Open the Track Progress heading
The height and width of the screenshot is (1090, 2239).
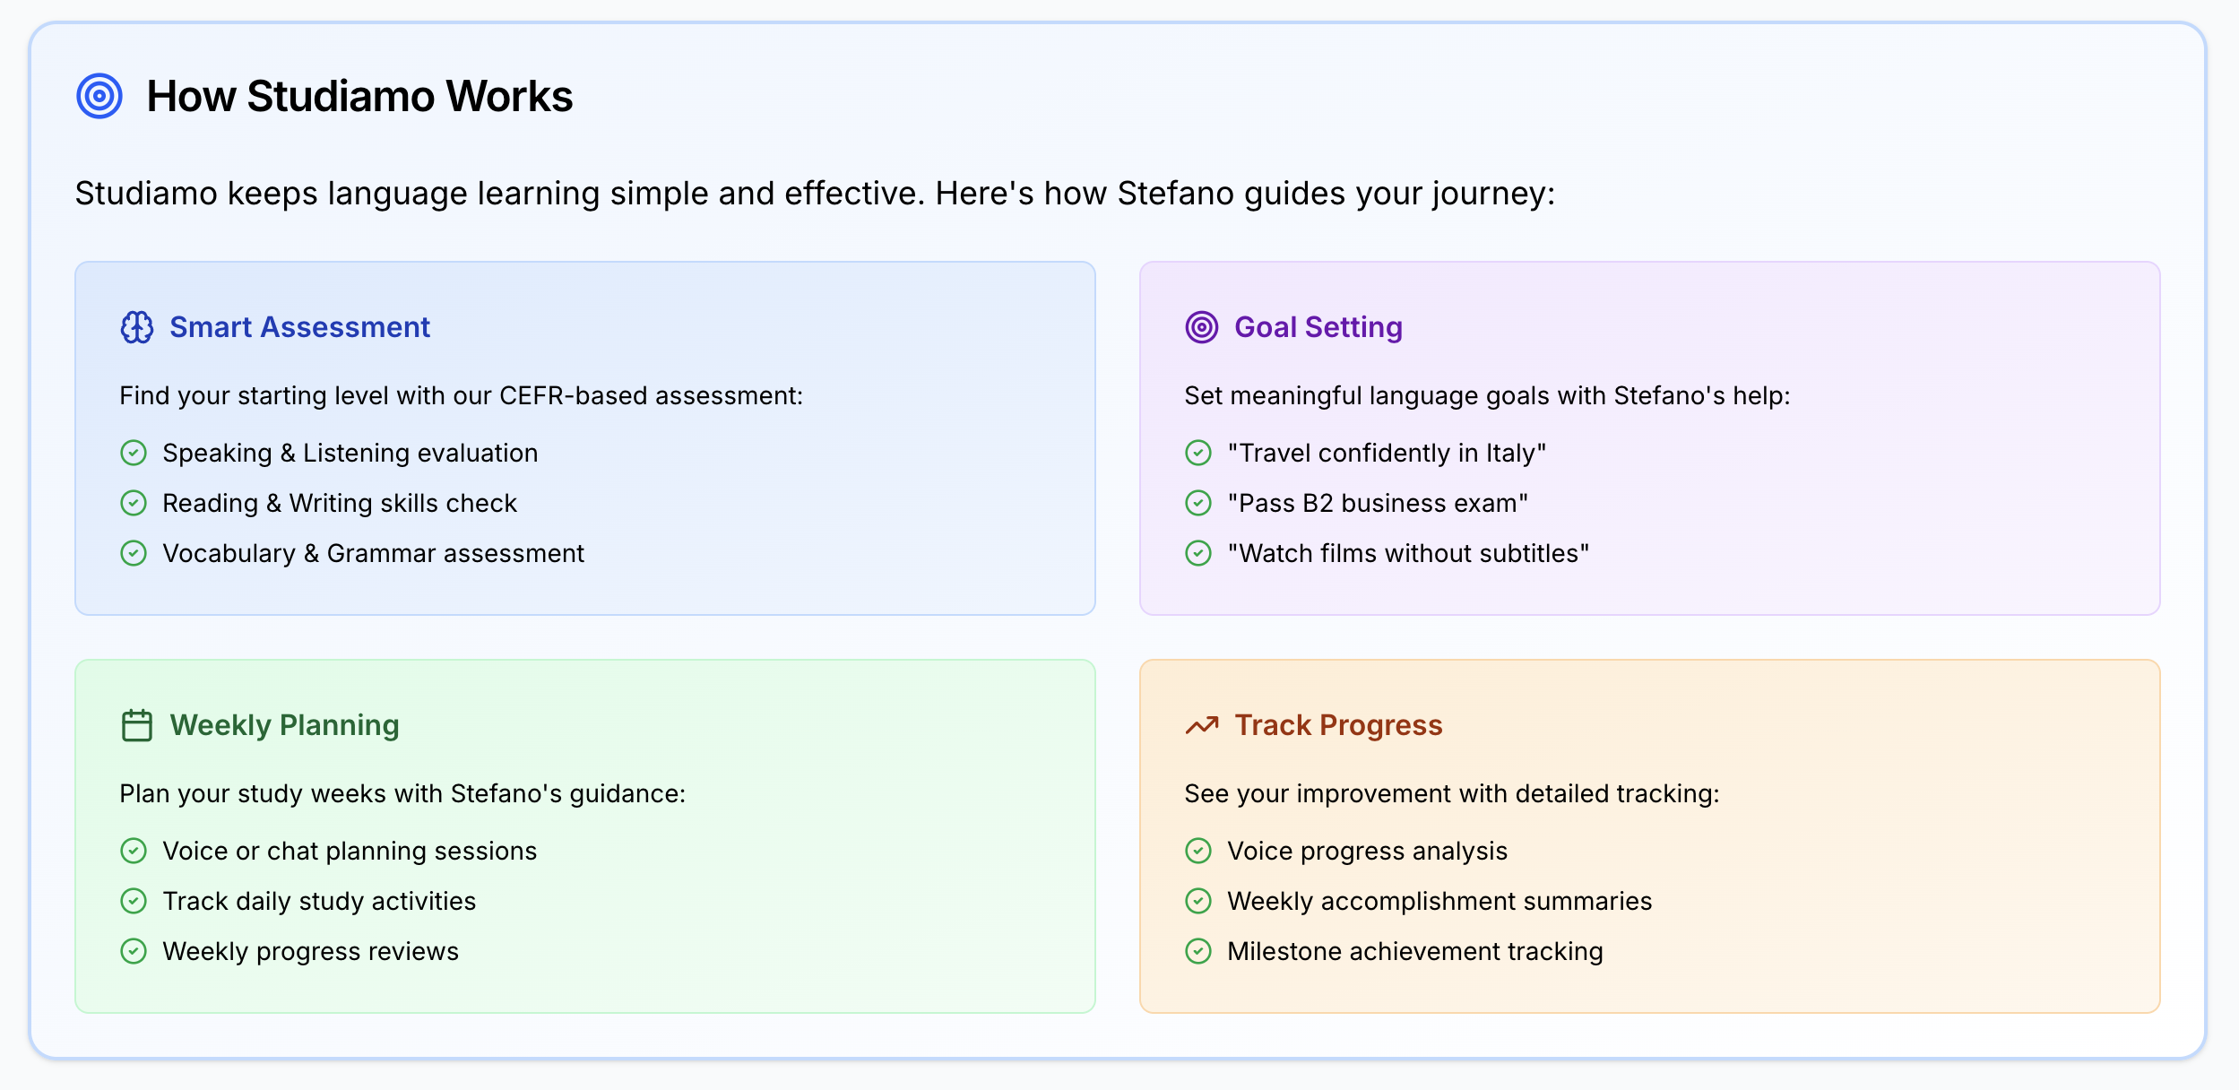pyautogui.click(x=1338, y=725)
